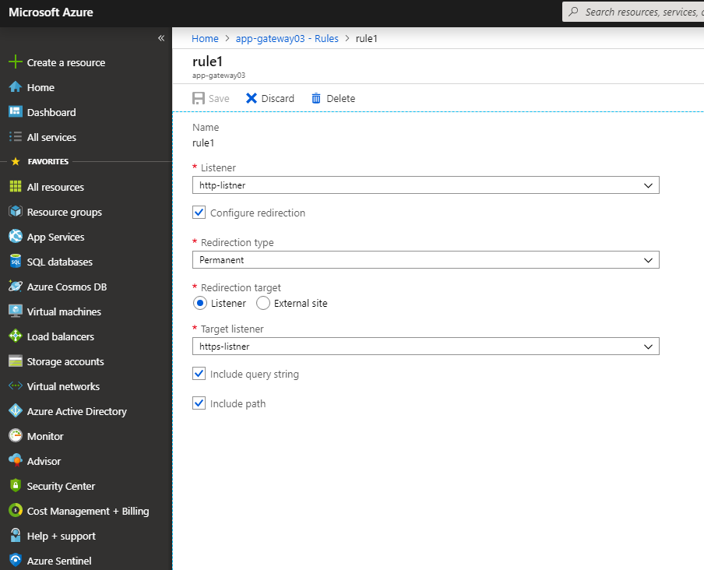
Task: Uncheck the Configure redirection checkbox
Action: pos(199,213)
